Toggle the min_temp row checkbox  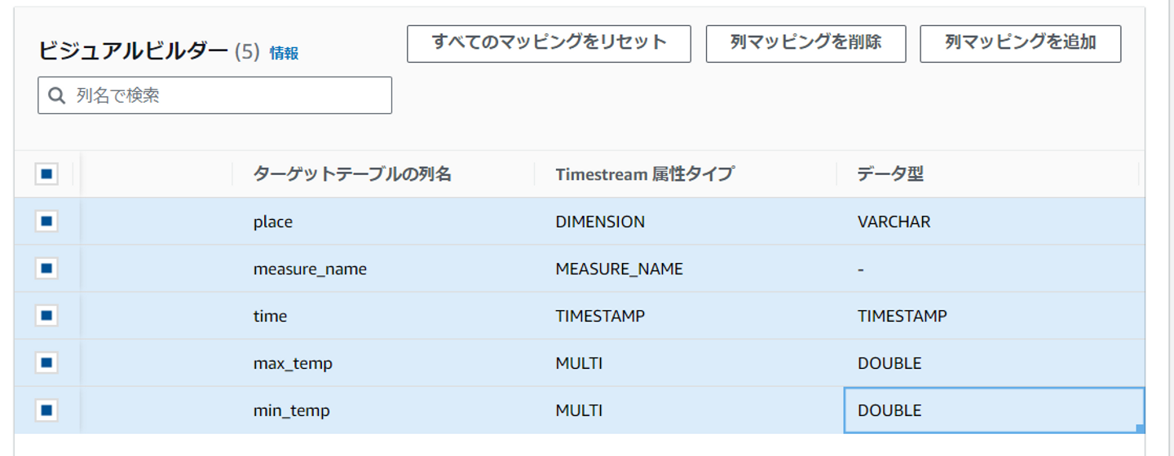(46, 410)
